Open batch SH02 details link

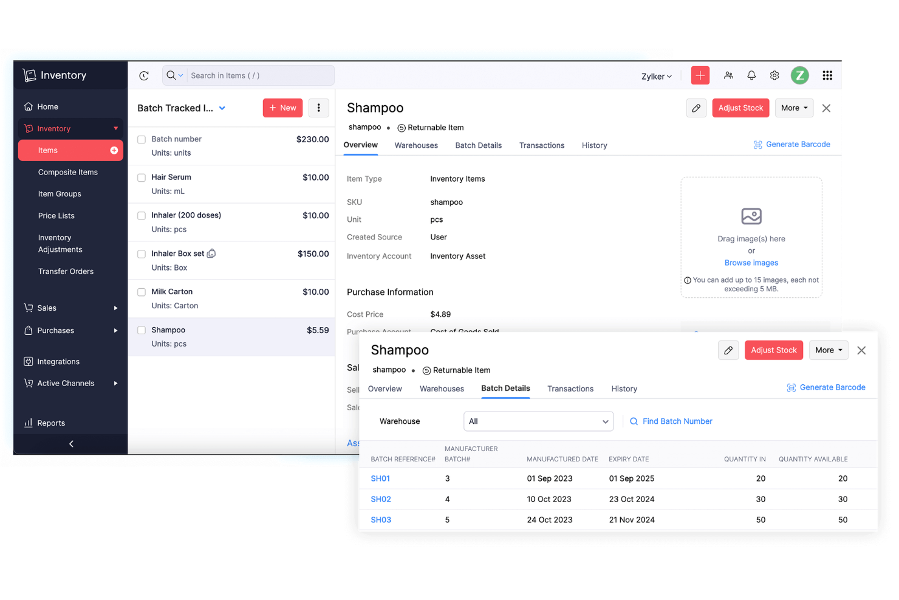coord(381,498)
